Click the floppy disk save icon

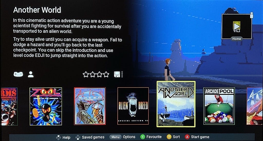coord(117,74)
